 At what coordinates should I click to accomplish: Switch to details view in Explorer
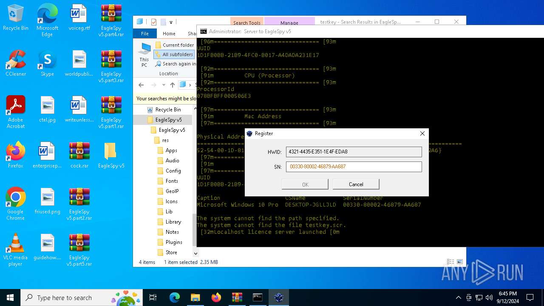point(450,262)
